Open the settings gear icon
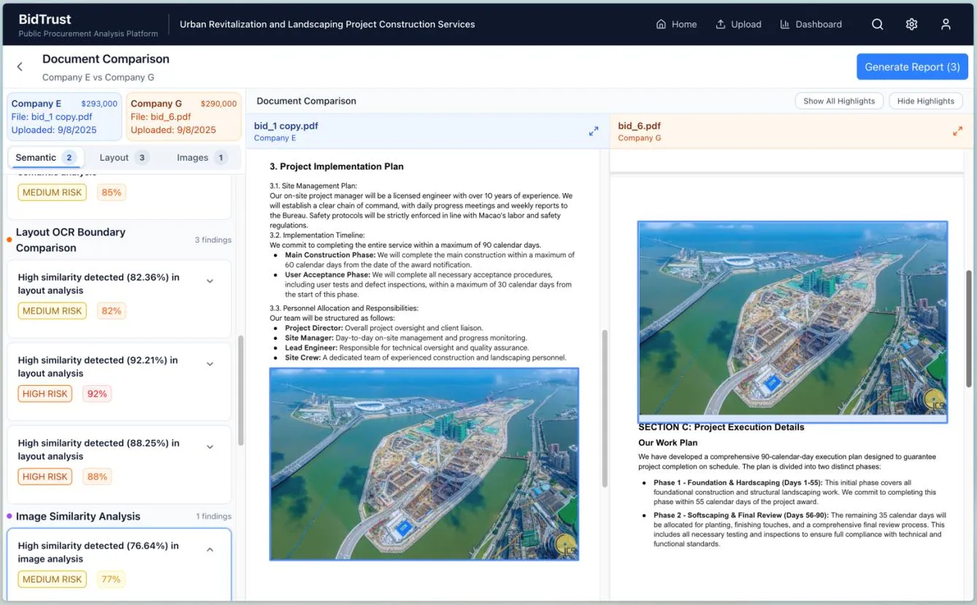This screenshot has height=605, width=977. 911,24
